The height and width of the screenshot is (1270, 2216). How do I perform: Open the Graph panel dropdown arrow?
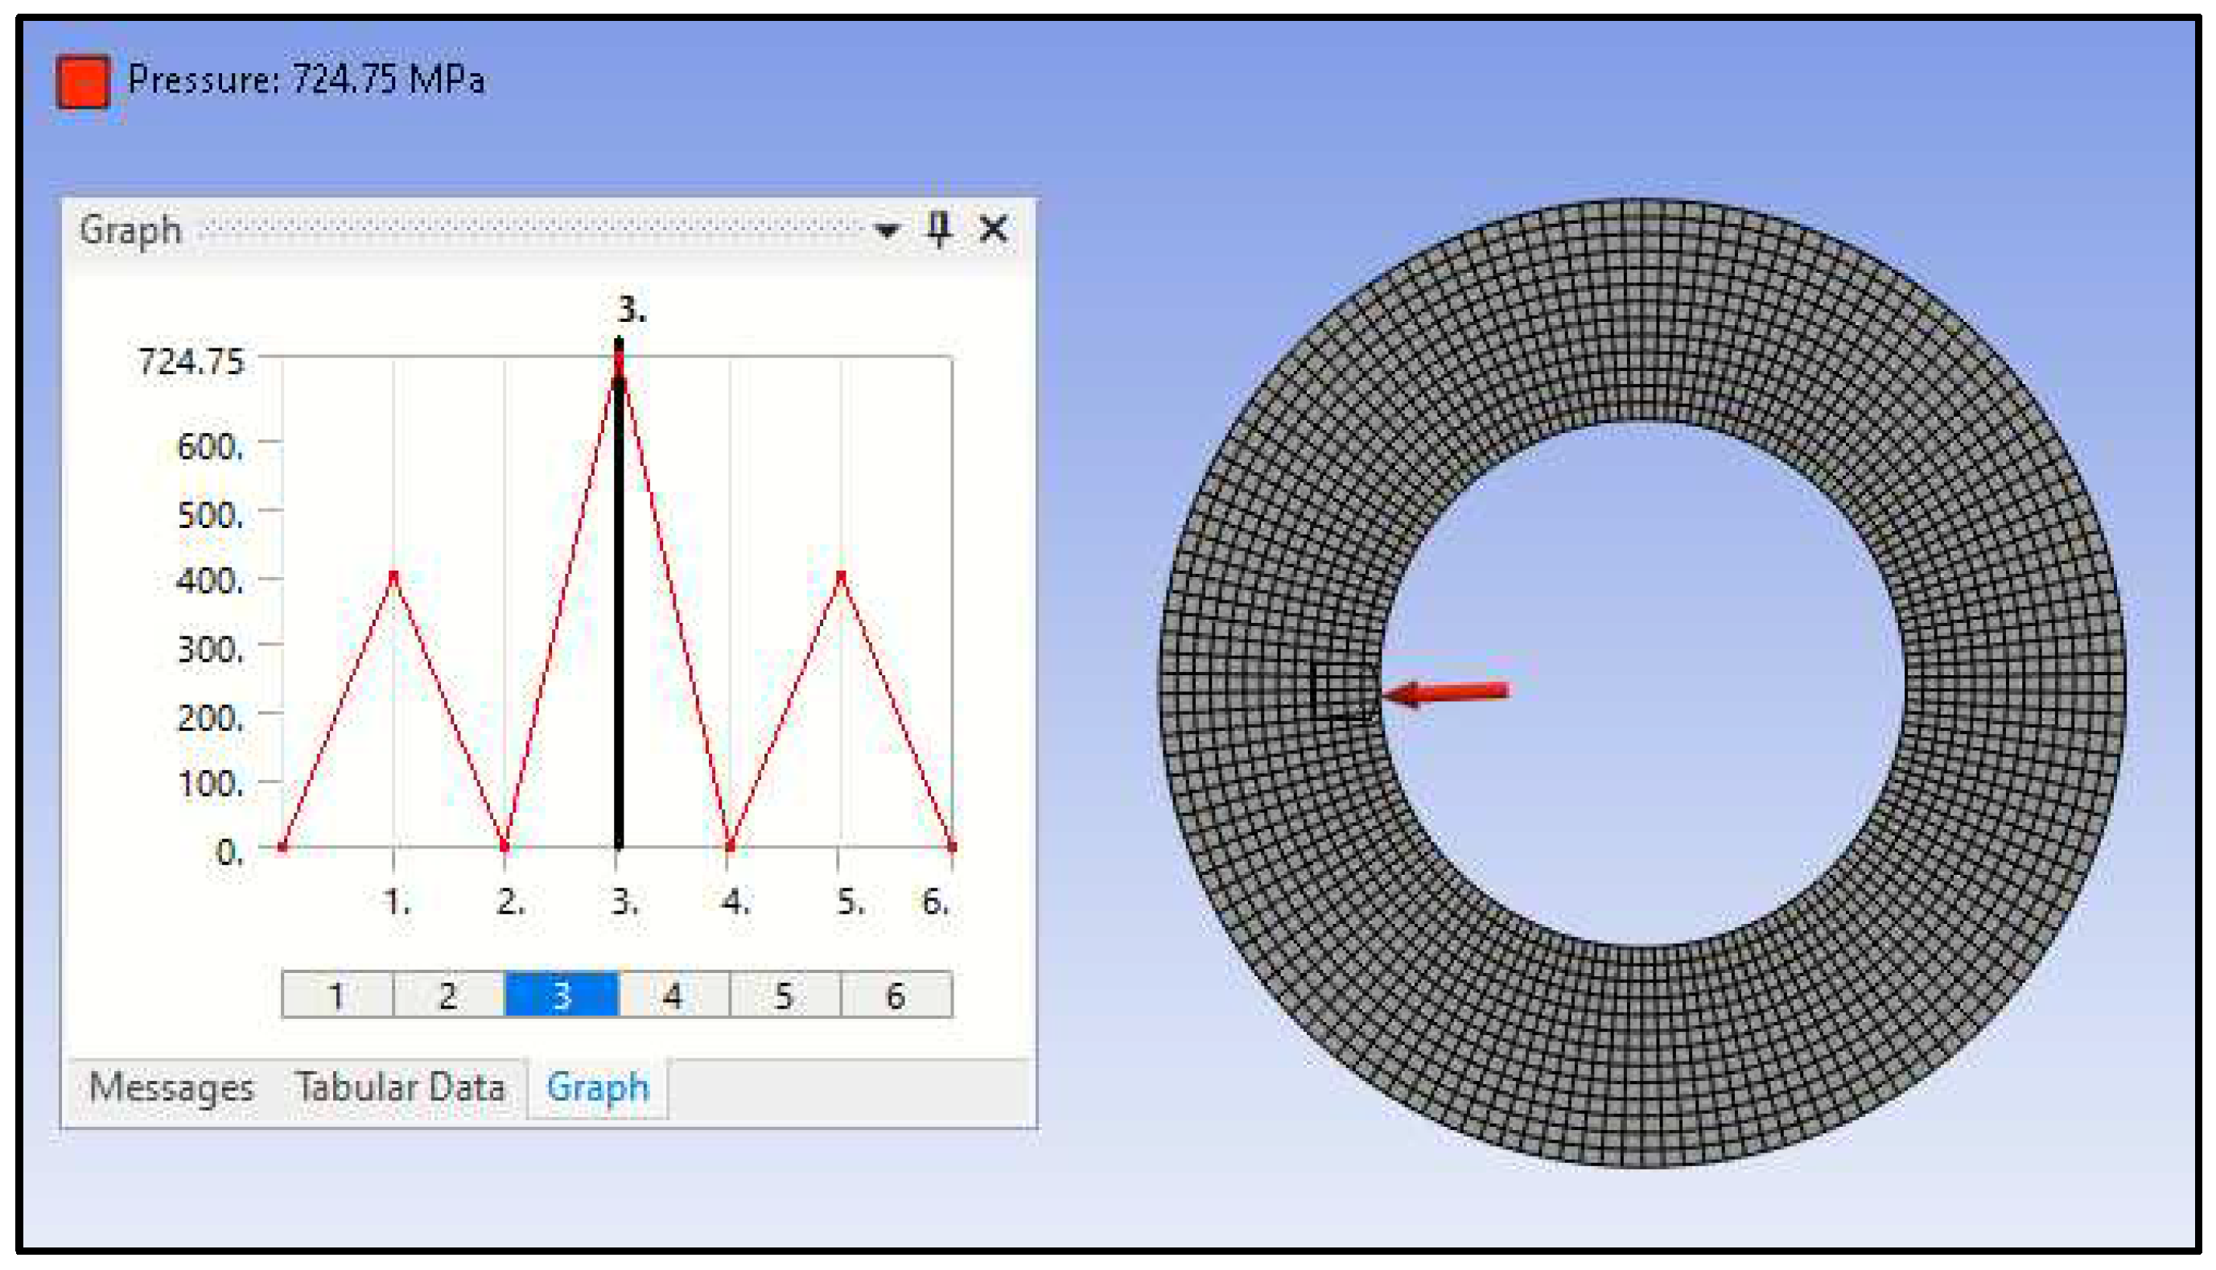(886, 231)
